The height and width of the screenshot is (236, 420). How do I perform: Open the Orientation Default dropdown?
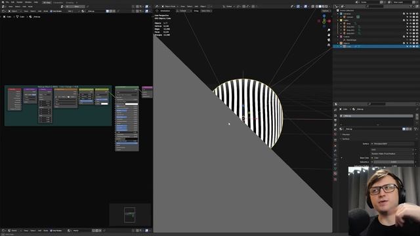pyautogui.click(x=184, y=11)
